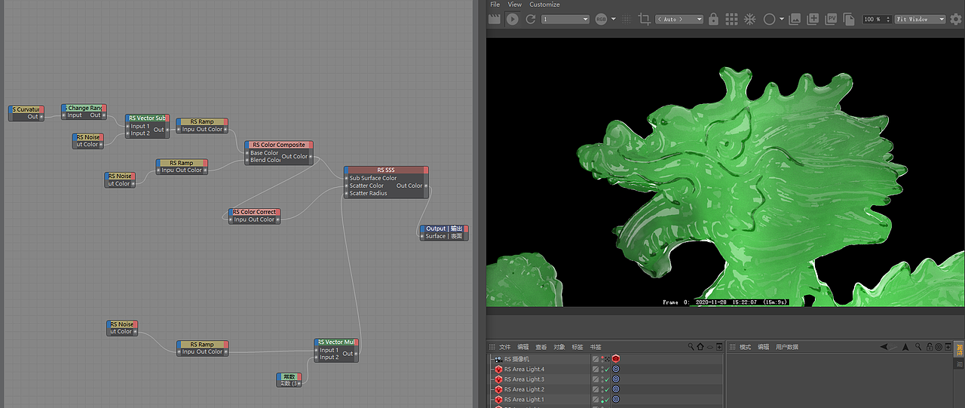This screenshot has height=408, width=965.
Task: Click the add snapshot plus icon
Action: (813, 19)
